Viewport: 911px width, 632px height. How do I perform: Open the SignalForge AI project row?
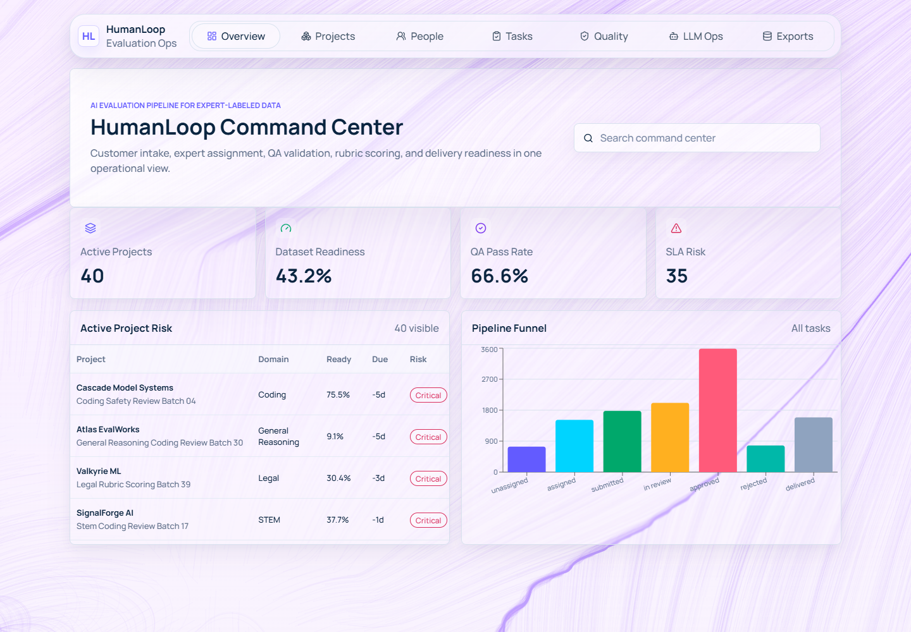pyautogui.click(x=259, y=520)
